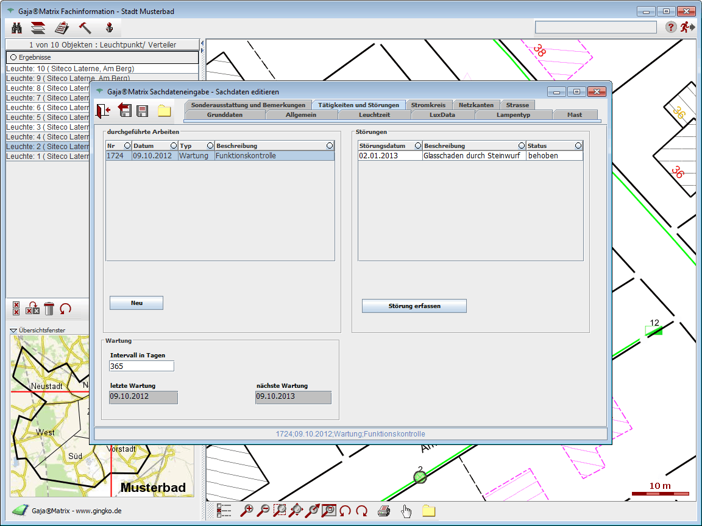Open the Lampentyp tab

[x=513, y=114]
